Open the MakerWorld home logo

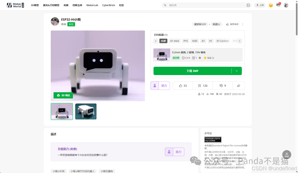point(15,5)
